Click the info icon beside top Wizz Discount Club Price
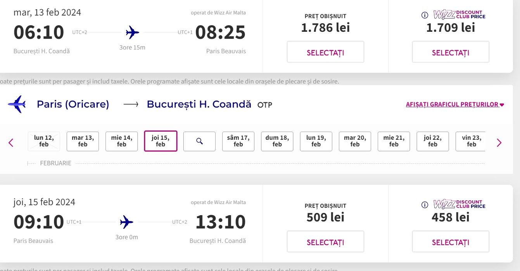Viewport: 520px width, 271px height. 425,15
